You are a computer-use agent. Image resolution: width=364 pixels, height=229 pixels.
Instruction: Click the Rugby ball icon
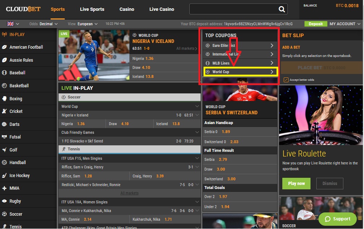tap(4, 201)
